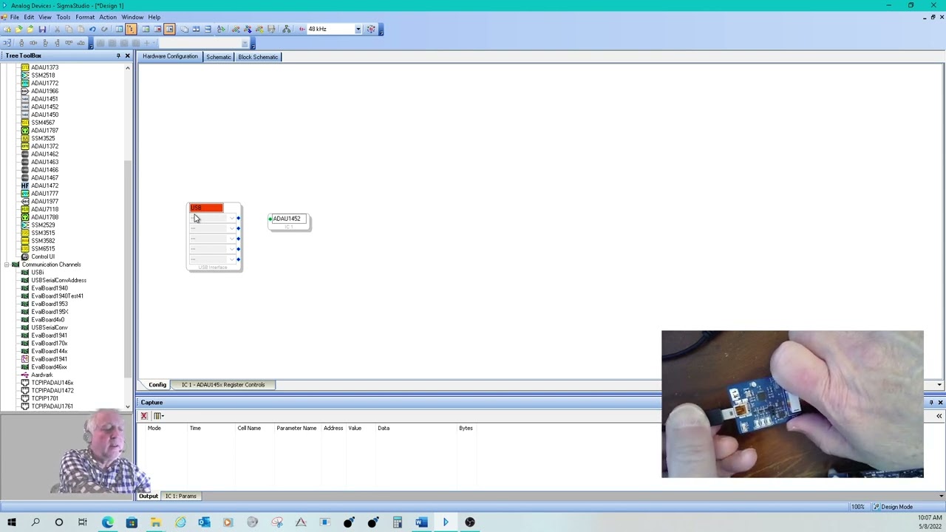Open the Help menu

pos(154,17)
